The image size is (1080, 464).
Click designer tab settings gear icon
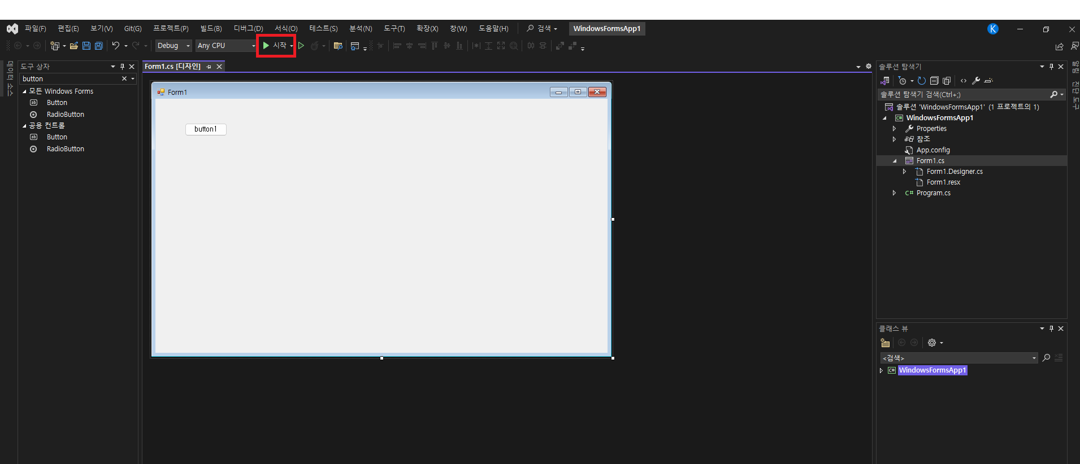(869, 67)
